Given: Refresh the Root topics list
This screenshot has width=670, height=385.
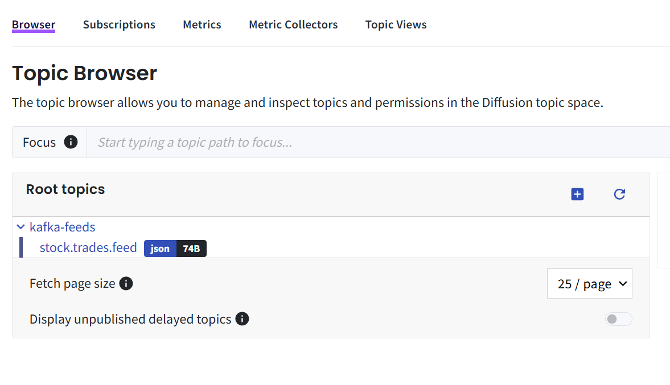Looking at the screenshot, I should point(619,194).
